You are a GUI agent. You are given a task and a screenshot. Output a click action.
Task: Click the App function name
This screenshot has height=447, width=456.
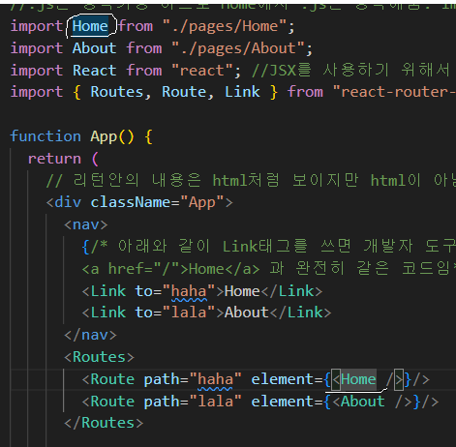[104, 136]
